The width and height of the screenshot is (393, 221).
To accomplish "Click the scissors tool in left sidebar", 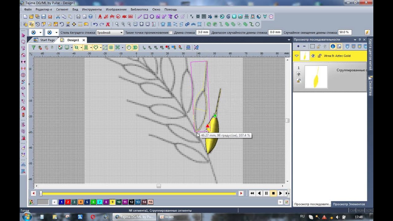I will (x=23, y=165).
